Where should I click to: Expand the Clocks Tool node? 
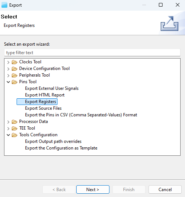tap(8, 62)
